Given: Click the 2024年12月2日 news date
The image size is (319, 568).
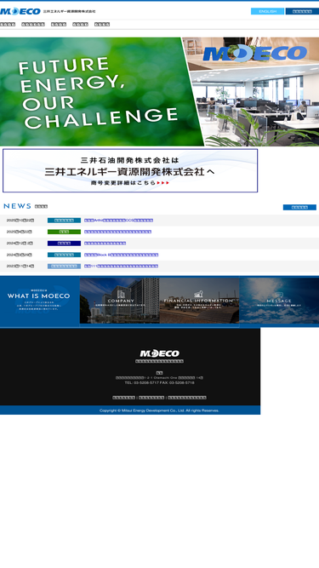Looking at the screenshot, I should [20, 244].
